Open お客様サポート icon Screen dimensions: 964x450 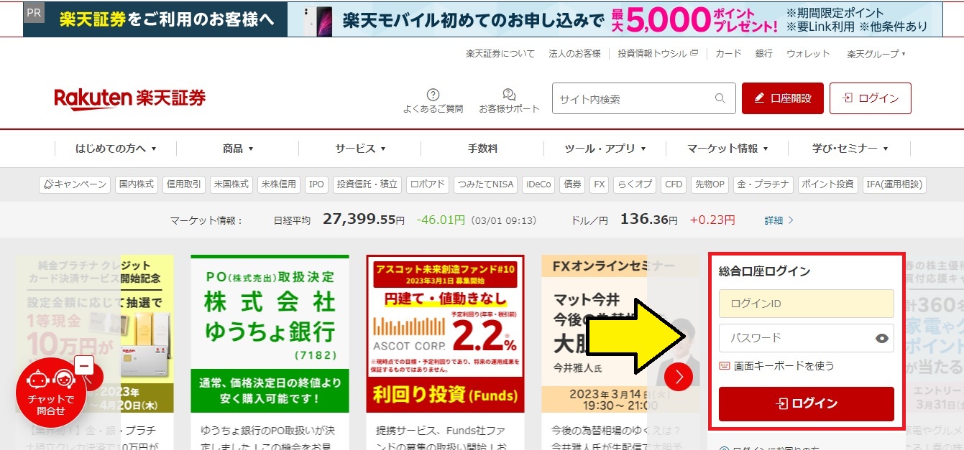point(509,101)
